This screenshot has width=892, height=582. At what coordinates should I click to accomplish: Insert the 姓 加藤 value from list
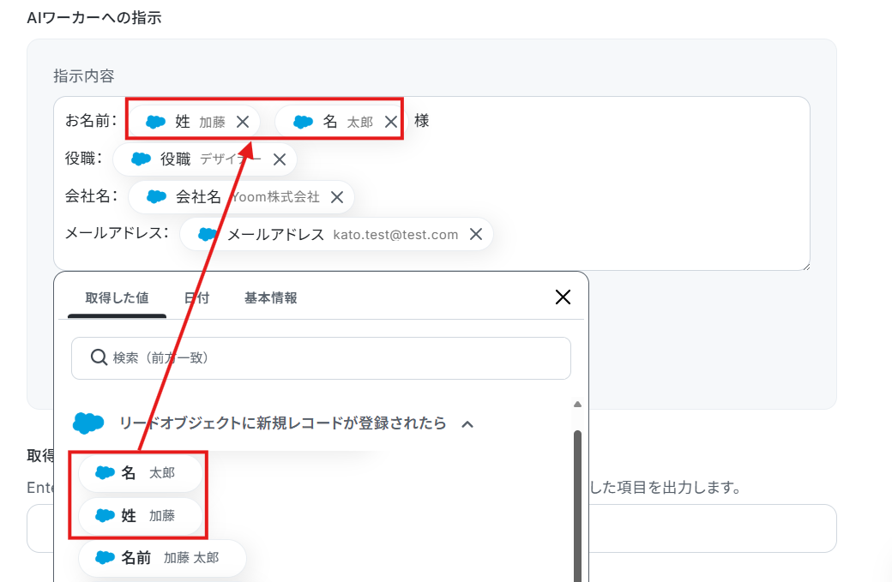[x=140, y=515]
